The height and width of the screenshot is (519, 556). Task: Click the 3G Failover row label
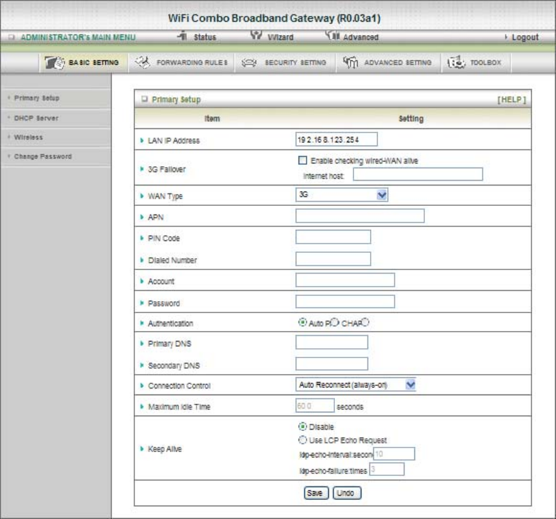click(167, 169)
